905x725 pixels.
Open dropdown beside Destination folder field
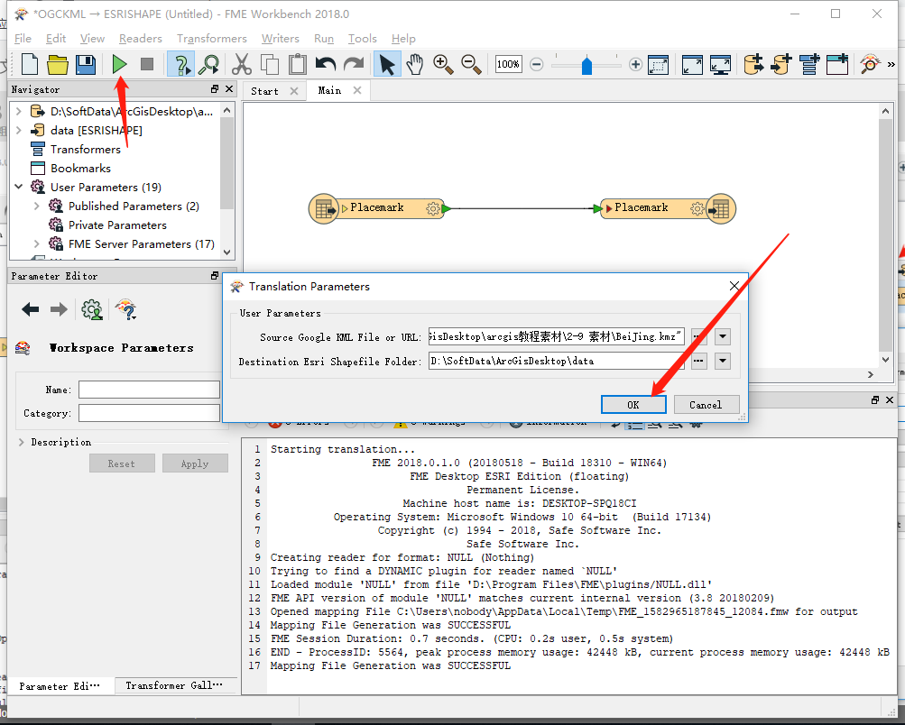coord(723,361)
